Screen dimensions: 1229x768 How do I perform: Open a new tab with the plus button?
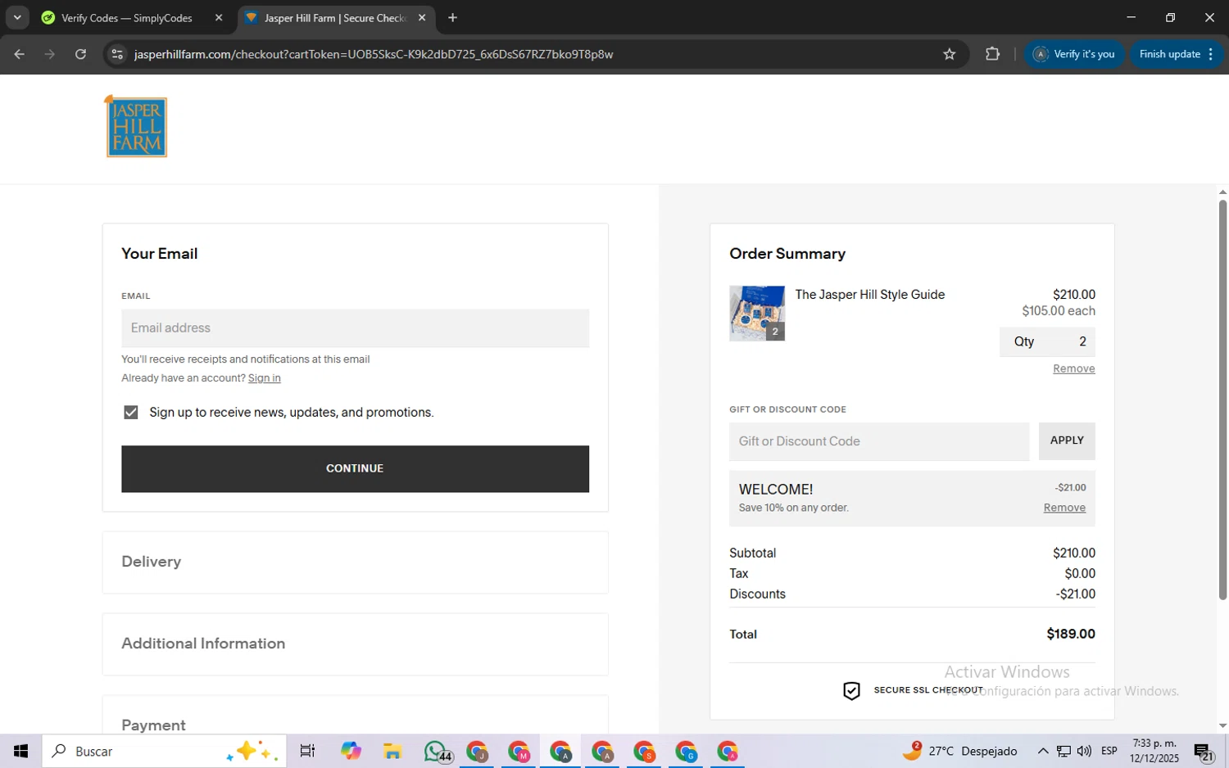(452, 17)
